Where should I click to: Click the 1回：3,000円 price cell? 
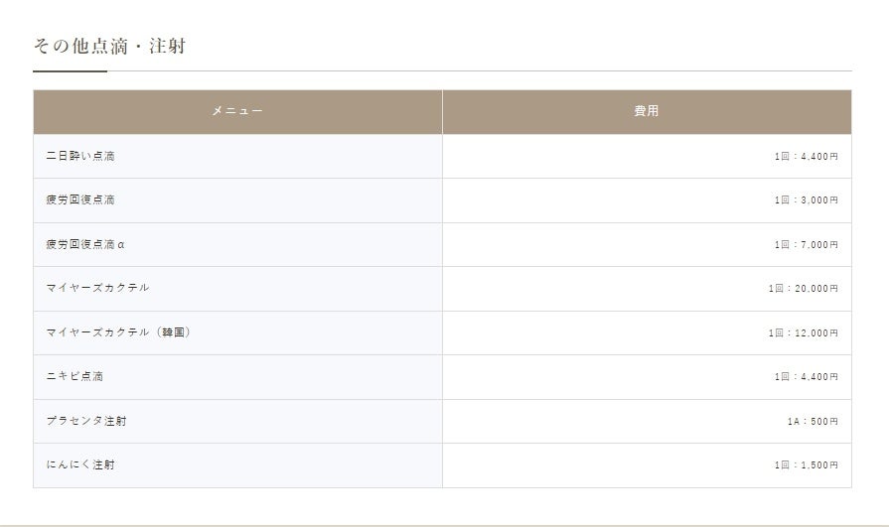coord(807,200)
